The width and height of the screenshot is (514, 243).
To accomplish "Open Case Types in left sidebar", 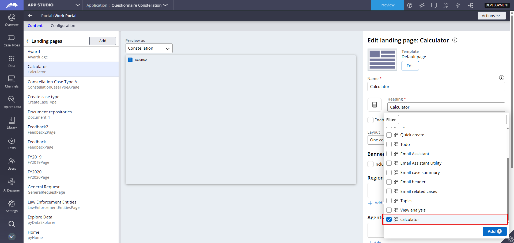I will click(x=12, y=41).
